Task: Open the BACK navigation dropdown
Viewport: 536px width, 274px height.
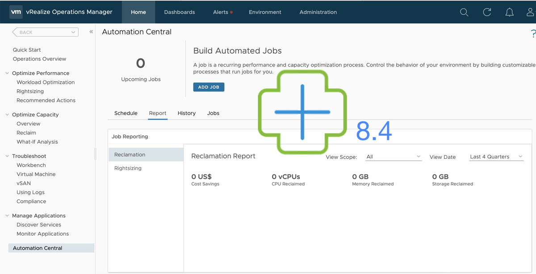Action: point(45,32)
